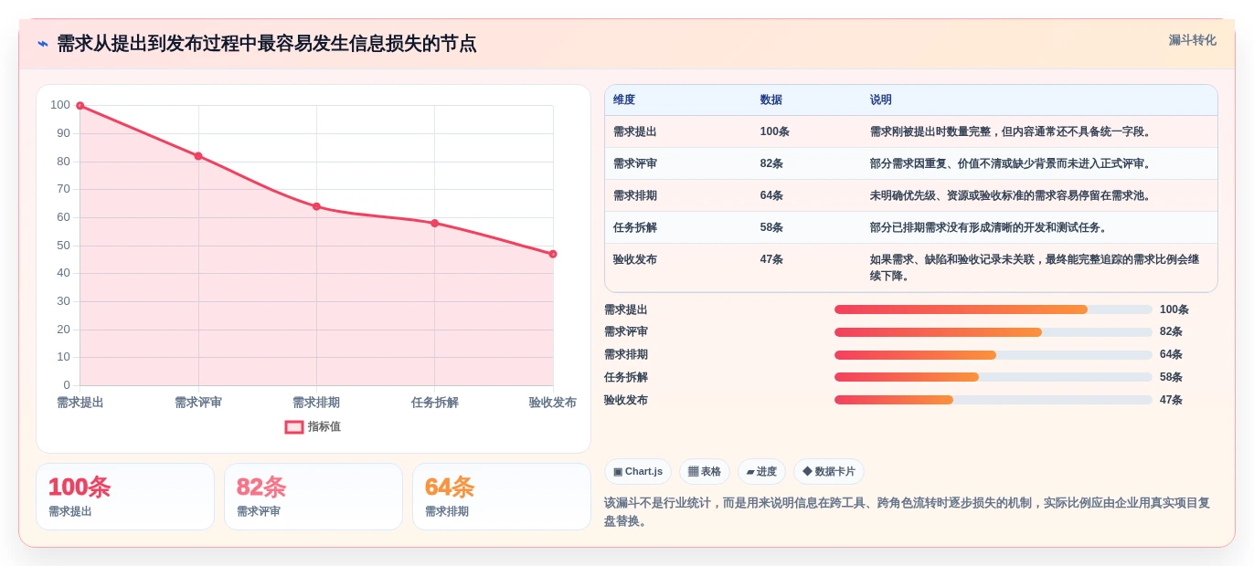This screenshot has width=1254, height=566.
Task: Click the 需求排期 x-axis label
Action: tap(316, 403)
